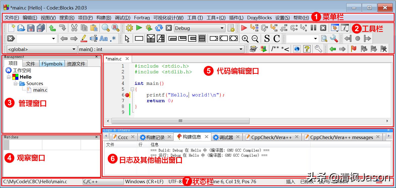
Task: Zoom in with the plus magnifier
Action: 245,39
